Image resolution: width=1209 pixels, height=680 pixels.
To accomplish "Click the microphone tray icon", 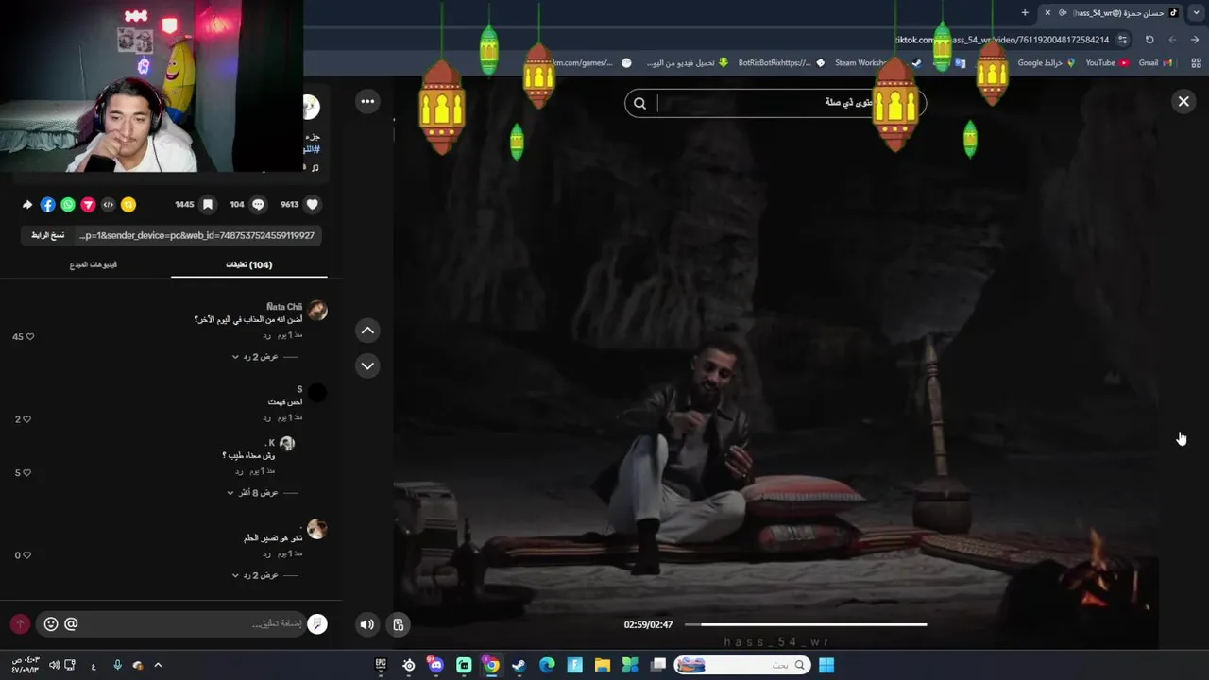I will [x=117, y=665].
